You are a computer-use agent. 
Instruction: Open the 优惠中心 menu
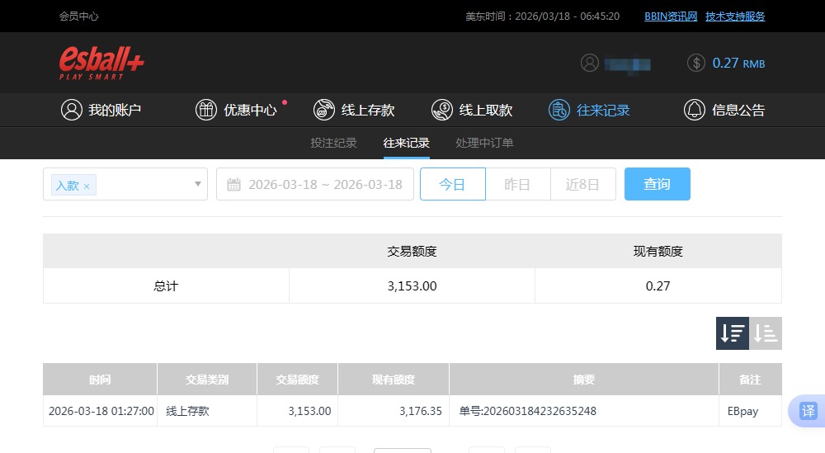236,110
